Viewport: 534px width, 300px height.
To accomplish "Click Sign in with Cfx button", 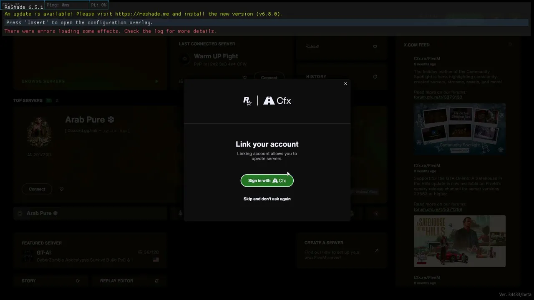I will 267,180.
